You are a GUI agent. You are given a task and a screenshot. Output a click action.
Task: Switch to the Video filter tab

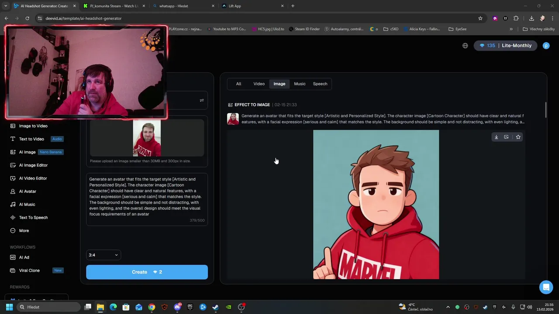coord(259,84)
